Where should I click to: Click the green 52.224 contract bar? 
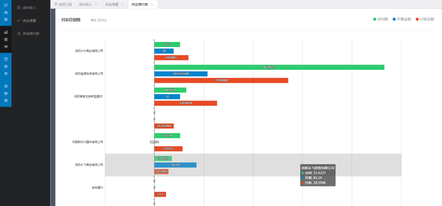click(x=167, y=135)
